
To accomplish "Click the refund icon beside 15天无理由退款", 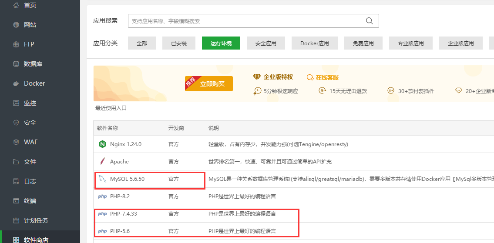I will [x=323, y=91].
